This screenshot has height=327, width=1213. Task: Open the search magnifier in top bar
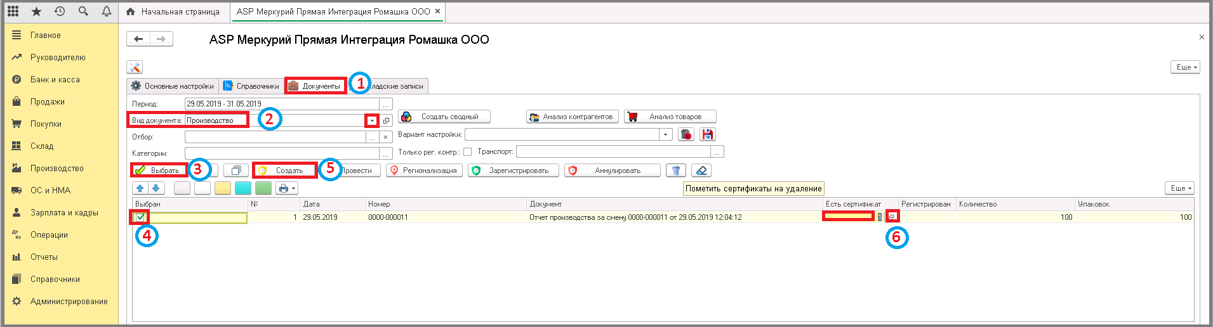pyautogui.click(x=83, y=11)
